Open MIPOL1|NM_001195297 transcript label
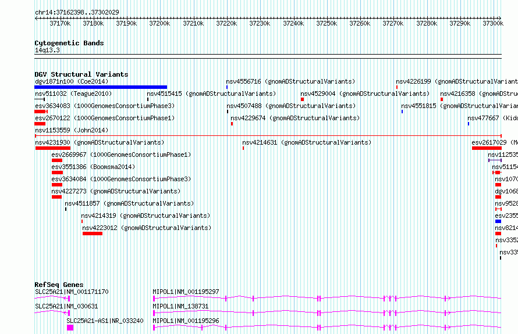 point(186,292)
